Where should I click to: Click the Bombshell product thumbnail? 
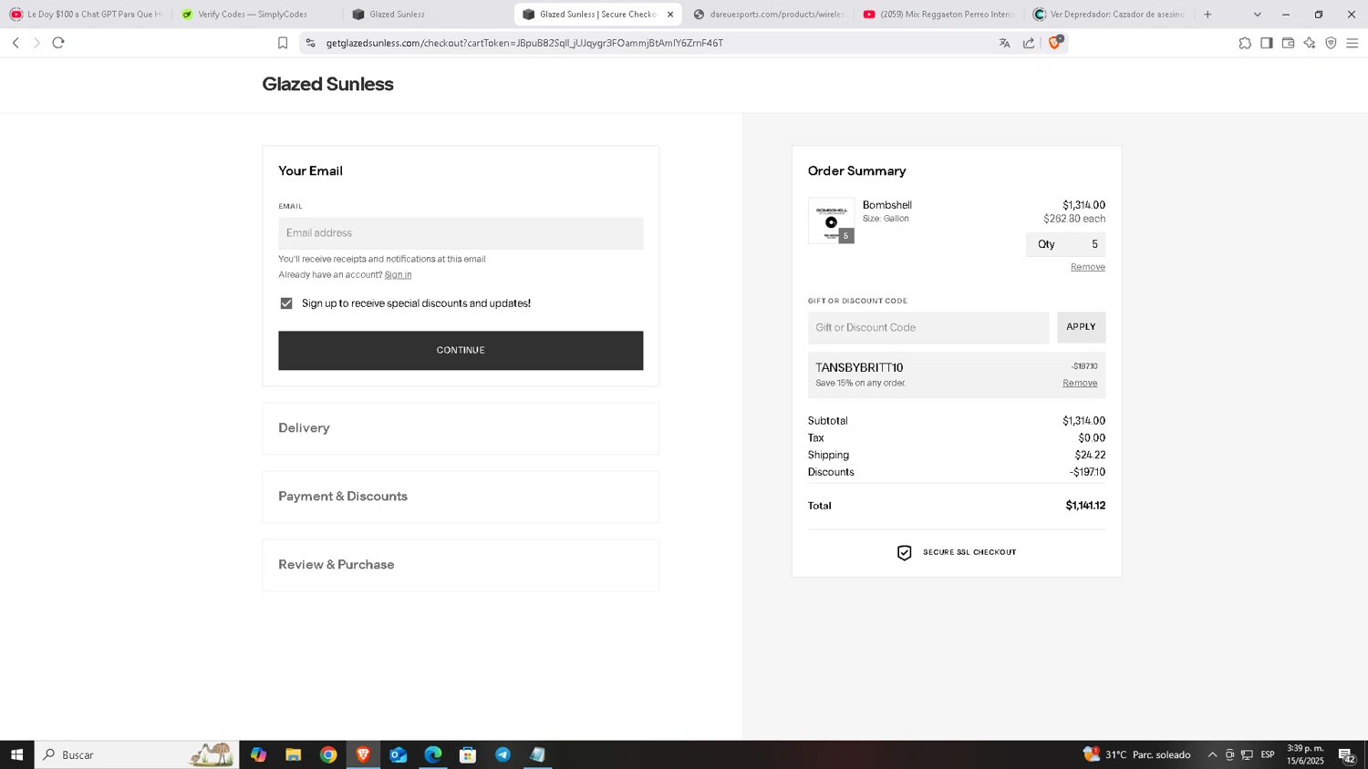(x=831, y=220)
